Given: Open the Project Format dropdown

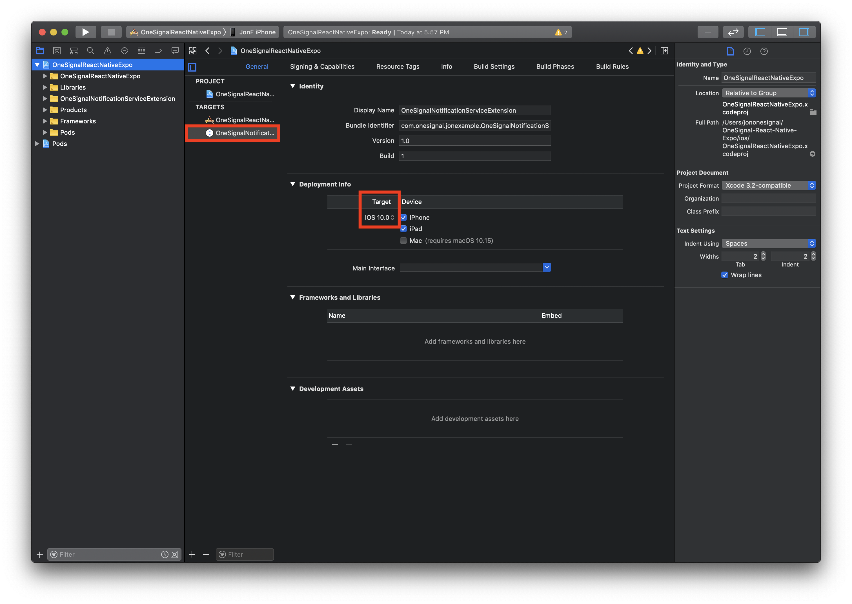Looking at the screenshot, I should [769, 186].
